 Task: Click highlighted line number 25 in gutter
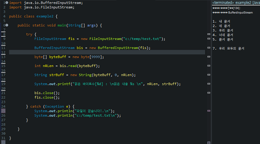pyautogui.click(x=3, y=111)
